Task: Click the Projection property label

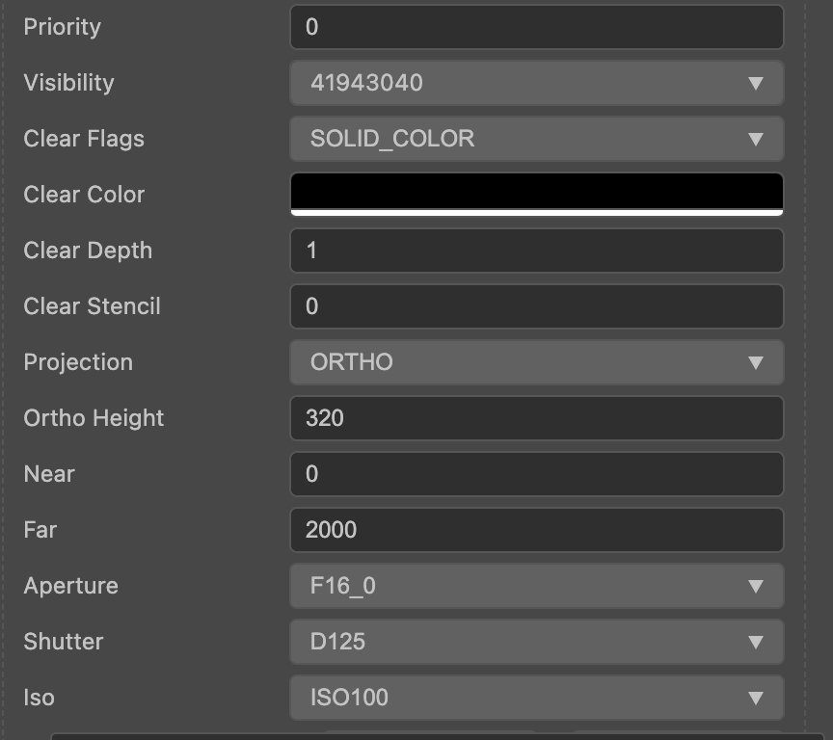Action: (x=78, y=362)
